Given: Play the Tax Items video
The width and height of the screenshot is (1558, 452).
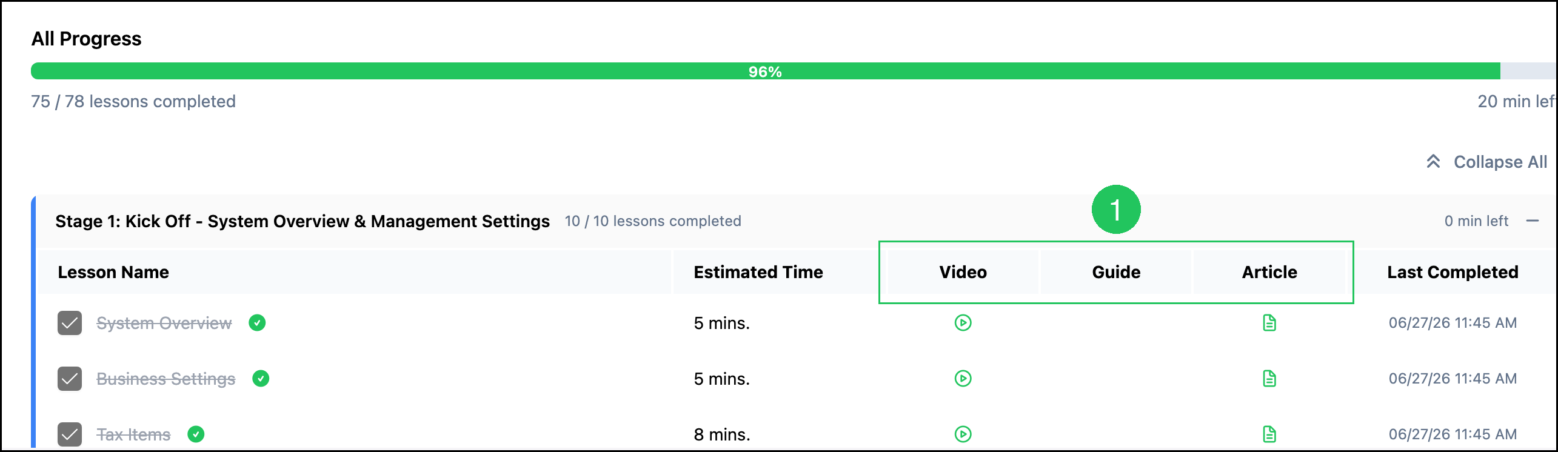Looking at the screenshot, I should tap(963, 434).
